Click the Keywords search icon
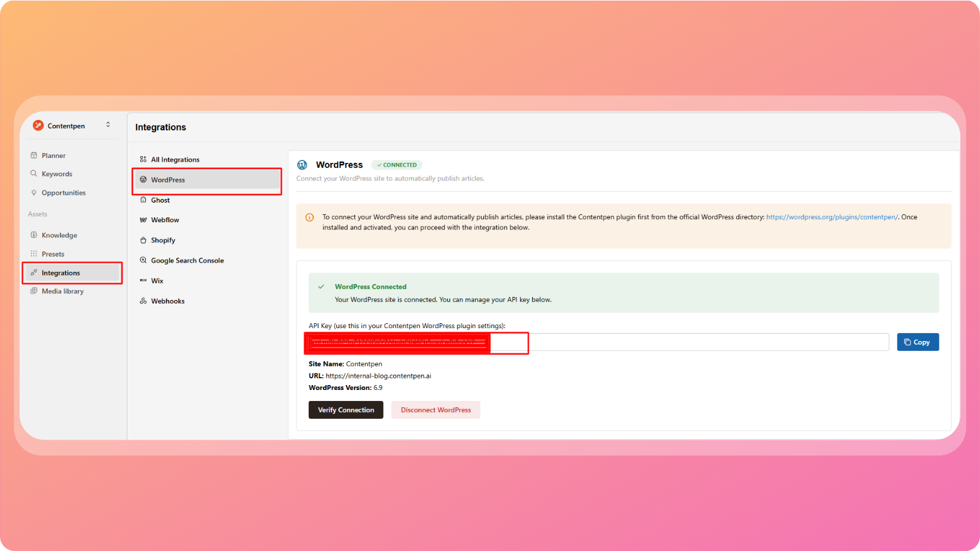Image resolution: width=980 pixels, height=551 pixels. [x=34, y=174]
